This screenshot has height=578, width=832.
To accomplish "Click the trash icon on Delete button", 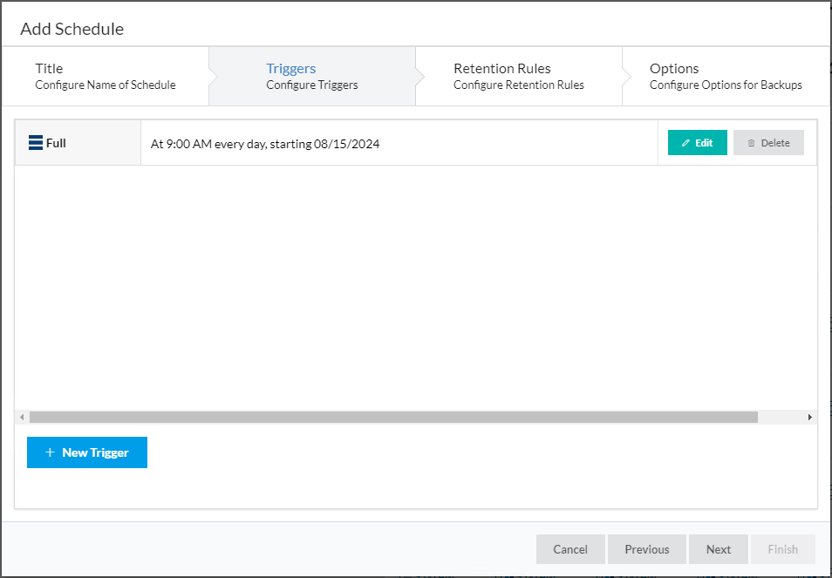I will 751,143.
